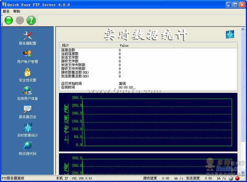
Task: Open 实时数据统计 waveform icon in sidebar
Action: click(27, 127)
